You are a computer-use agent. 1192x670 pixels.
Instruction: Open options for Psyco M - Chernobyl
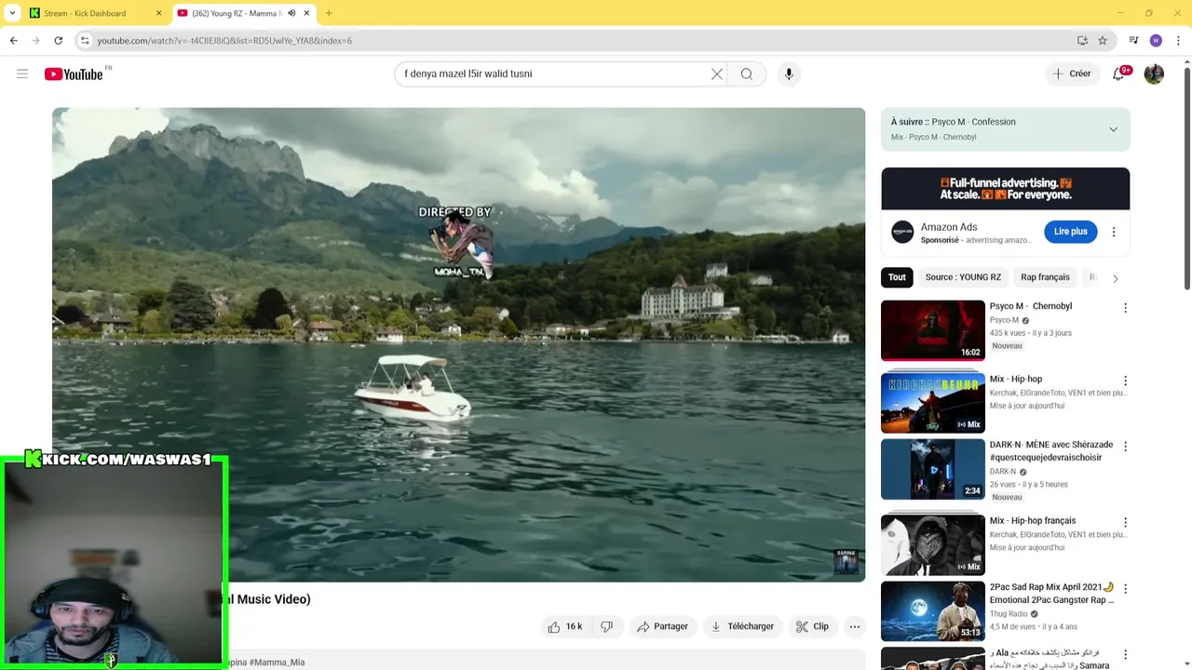tap(1125, 307)
